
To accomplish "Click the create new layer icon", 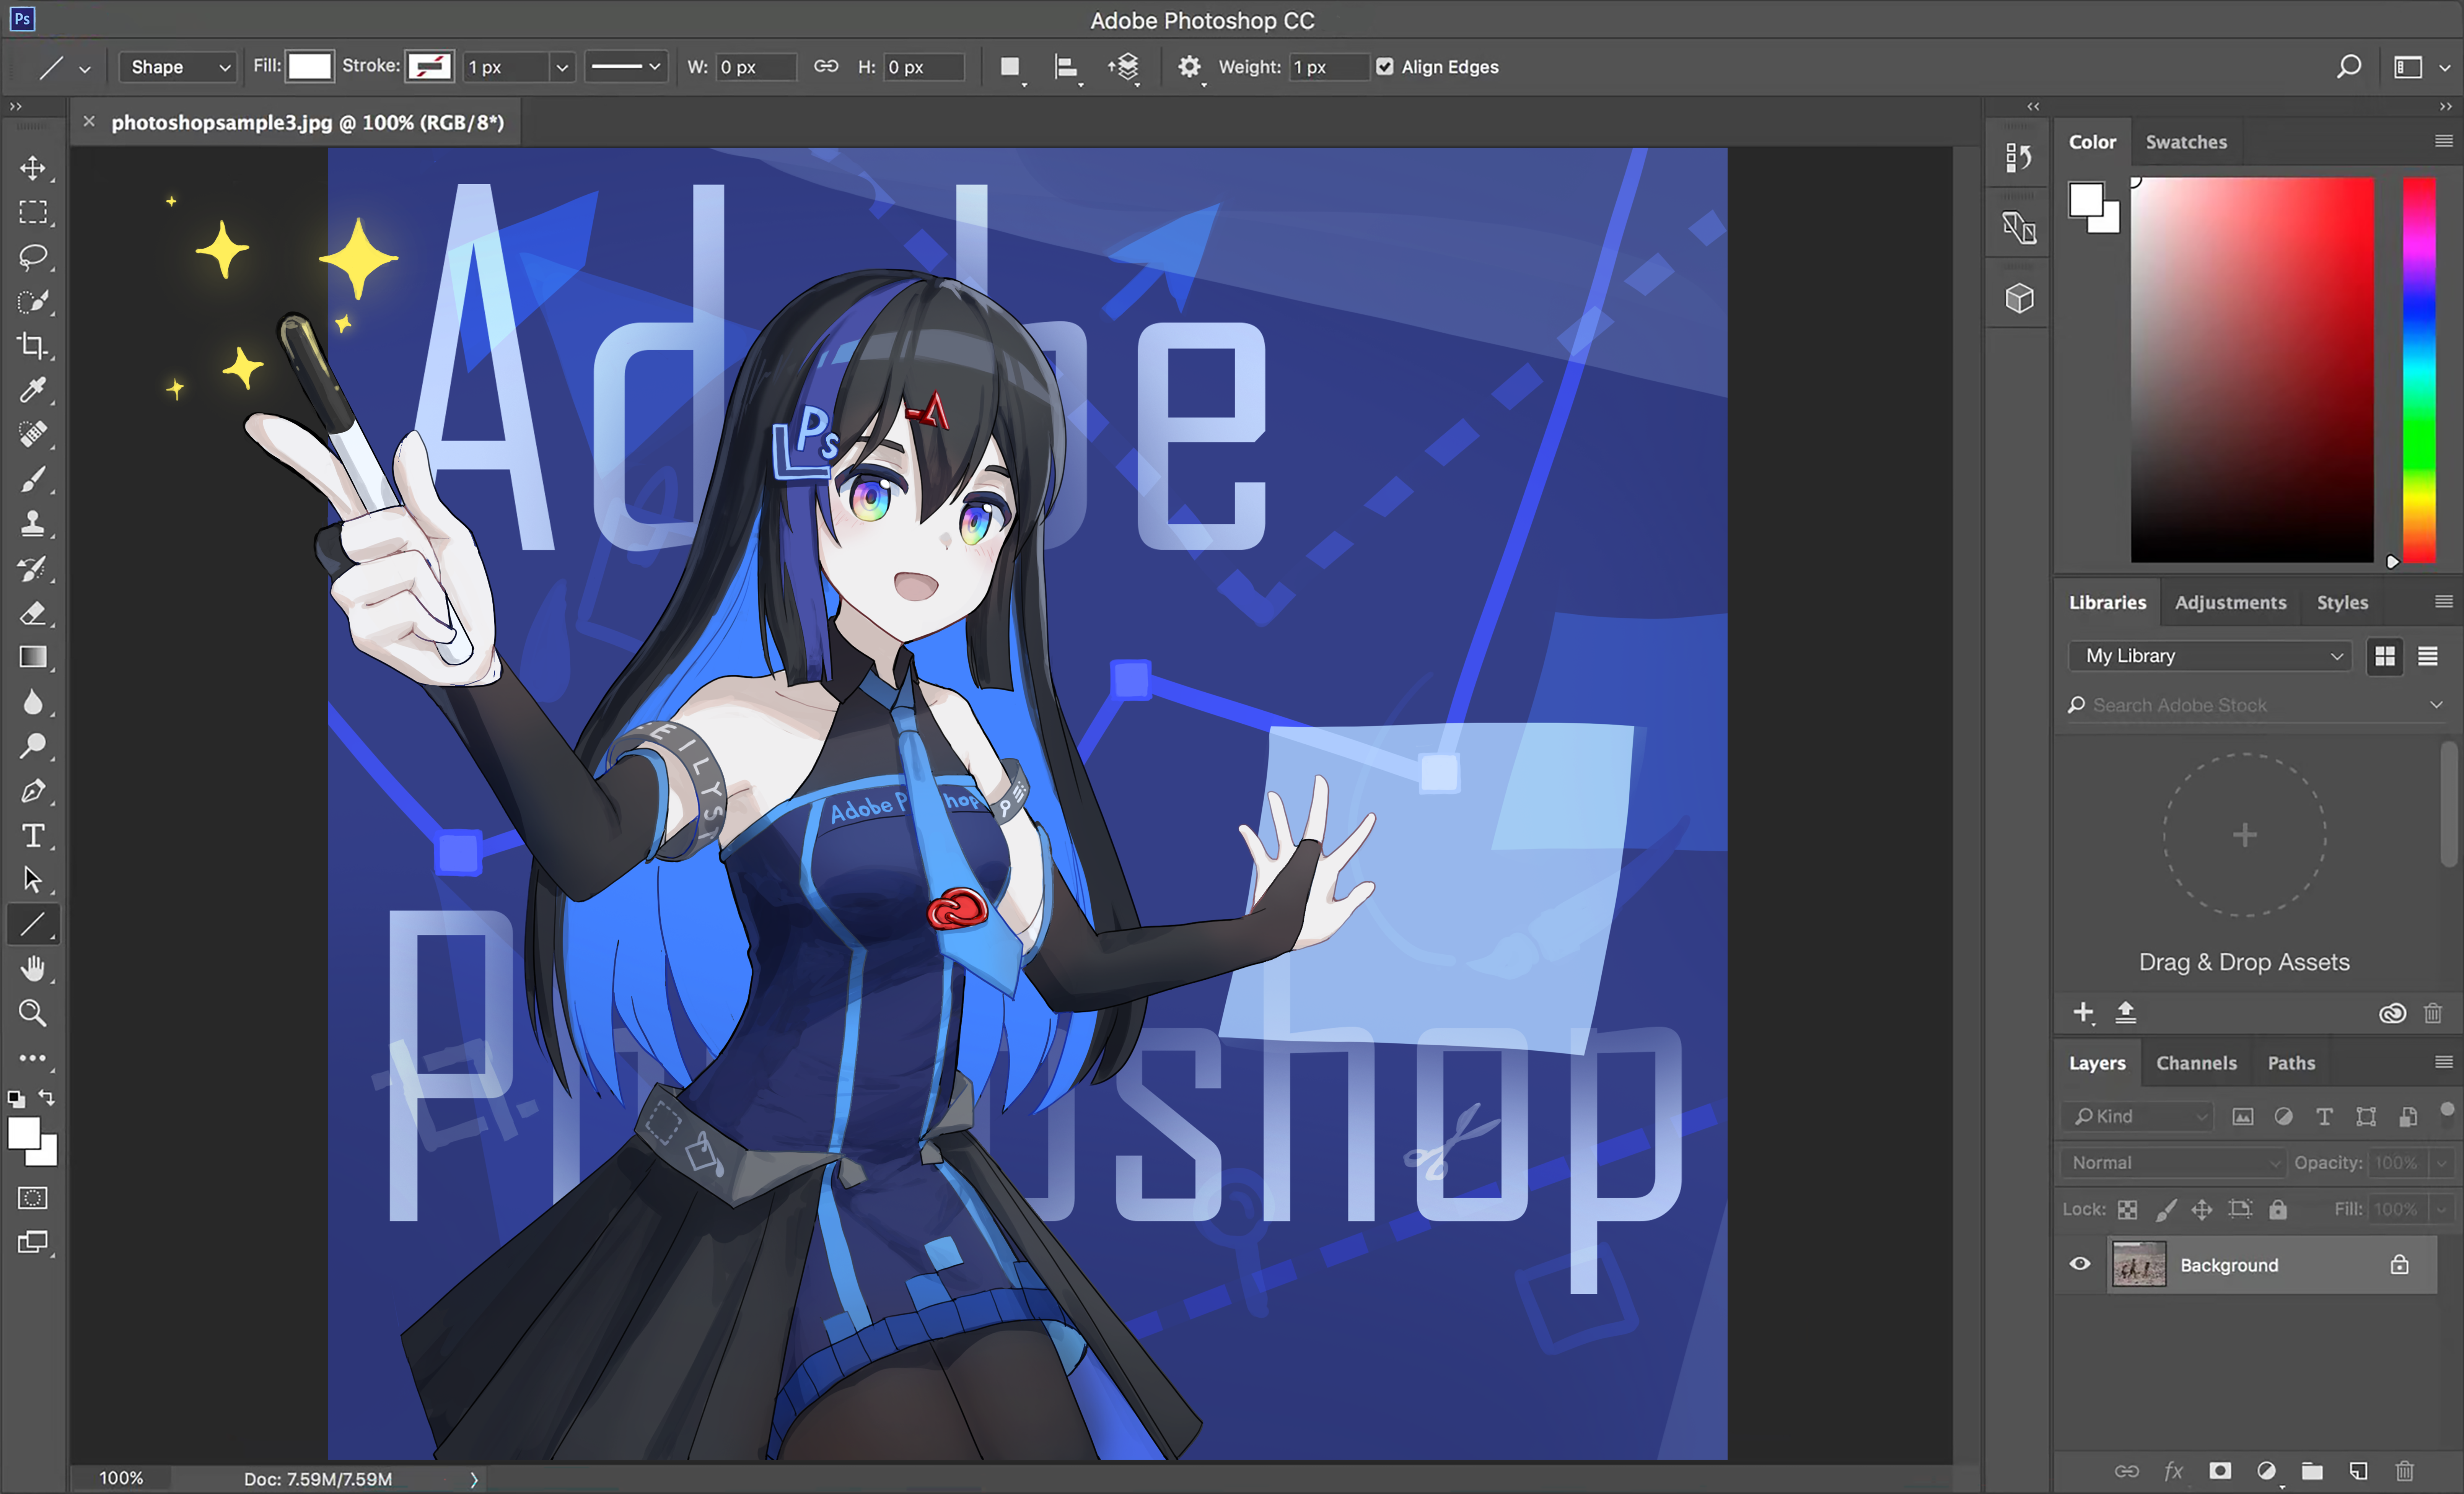I will click(x=2358, y=1471).
